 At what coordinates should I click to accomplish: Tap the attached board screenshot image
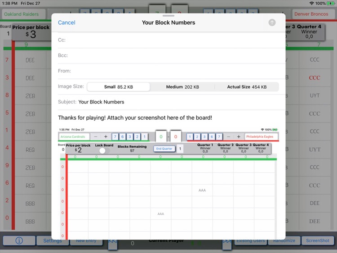point(168,184)
